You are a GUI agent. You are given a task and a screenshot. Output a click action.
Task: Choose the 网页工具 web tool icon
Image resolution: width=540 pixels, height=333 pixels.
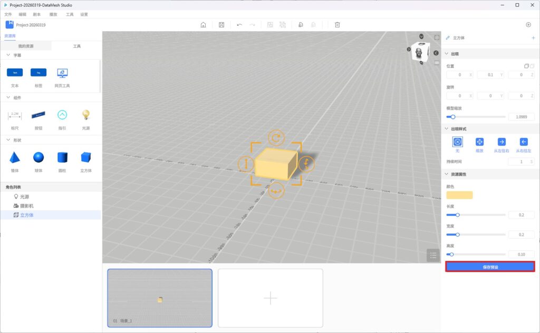[x=62, y=73]
